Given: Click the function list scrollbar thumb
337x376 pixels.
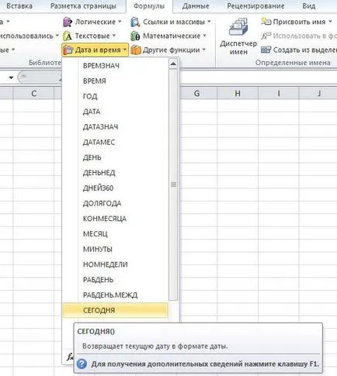Looking at the screenshot, I should [173, 185].
